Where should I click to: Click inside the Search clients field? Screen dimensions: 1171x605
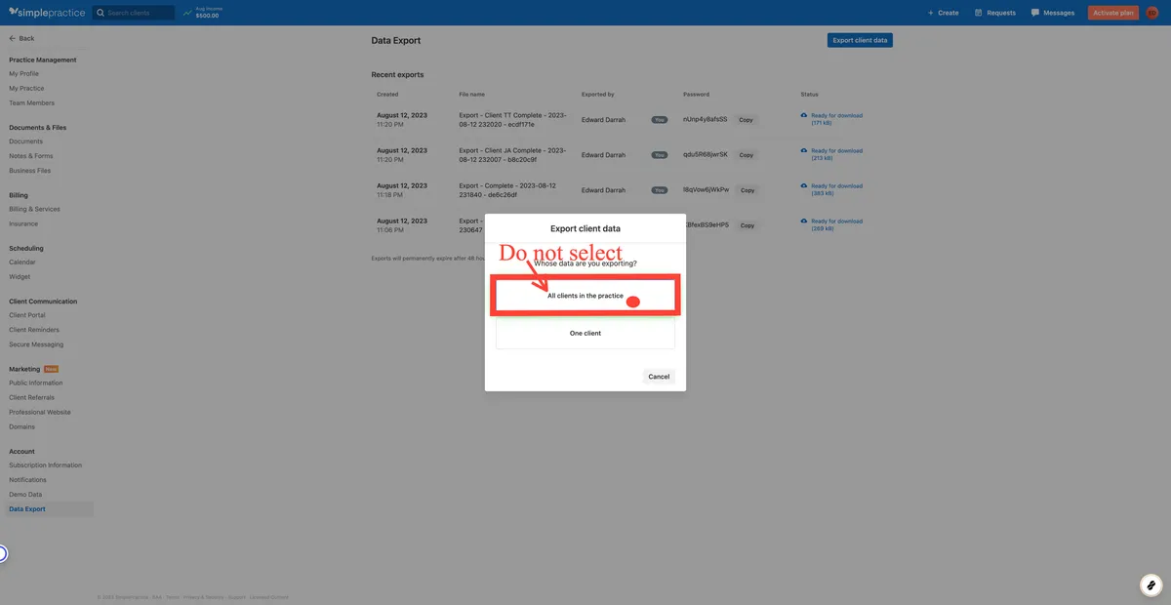coord(134,13)
